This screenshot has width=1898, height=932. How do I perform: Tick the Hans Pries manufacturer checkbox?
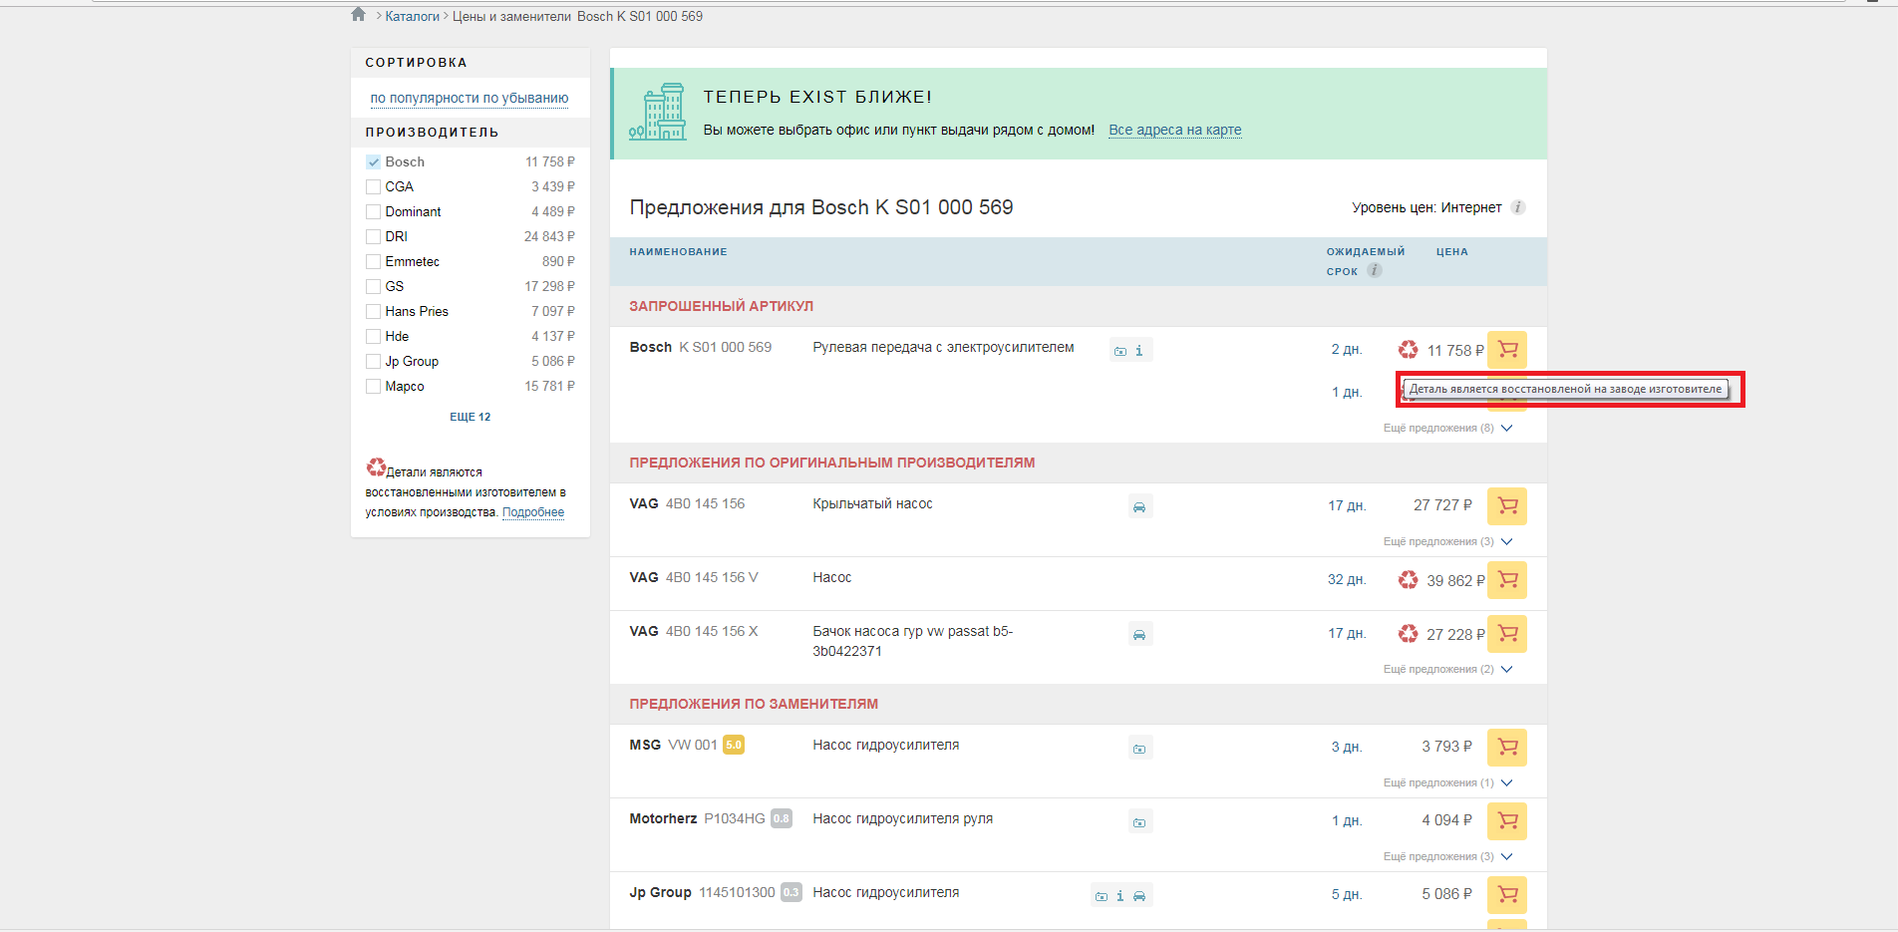374,311
